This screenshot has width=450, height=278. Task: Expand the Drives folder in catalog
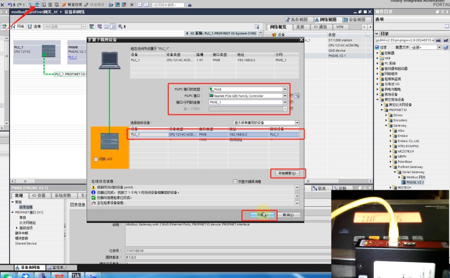click(386, 115)
